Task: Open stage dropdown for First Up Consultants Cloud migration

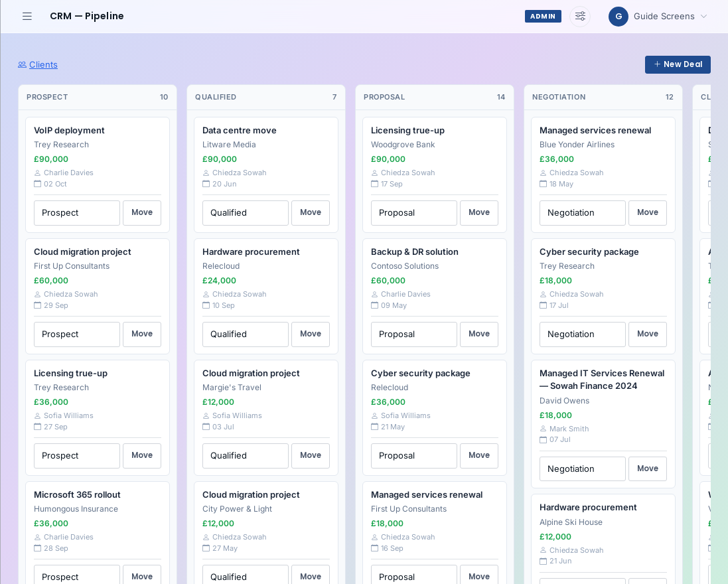Action: pyautogui.click(x=76, y=334)
